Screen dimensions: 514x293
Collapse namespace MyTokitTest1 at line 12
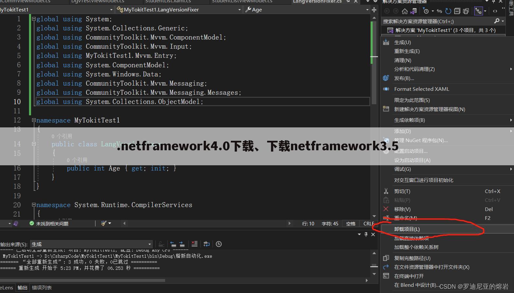coord(34,120)
